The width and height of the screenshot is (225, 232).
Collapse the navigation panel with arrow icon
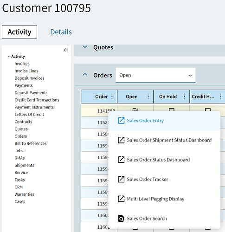(x=66, y=50)
